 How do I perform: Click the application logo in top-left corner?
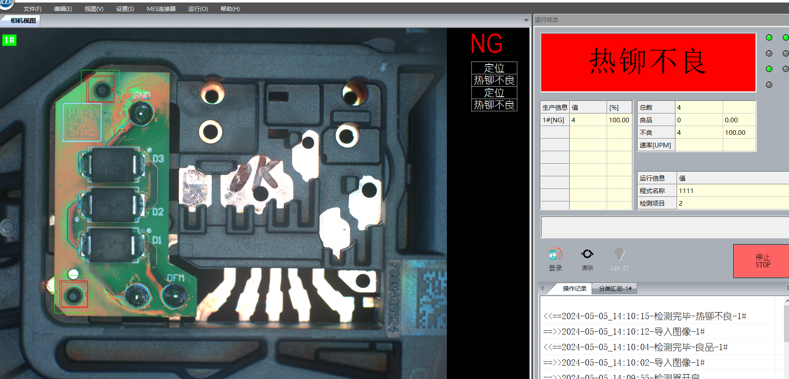pos(6,4)
